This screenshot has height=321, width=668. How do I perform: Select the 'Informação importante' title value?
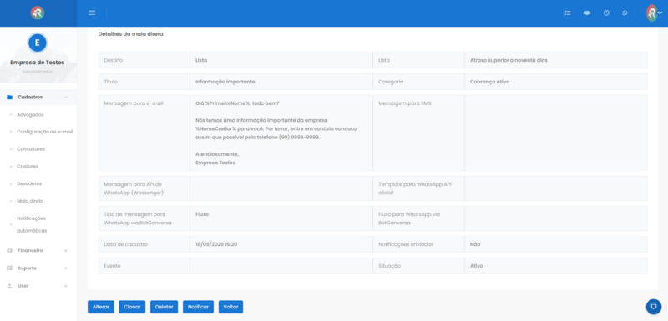225,82
